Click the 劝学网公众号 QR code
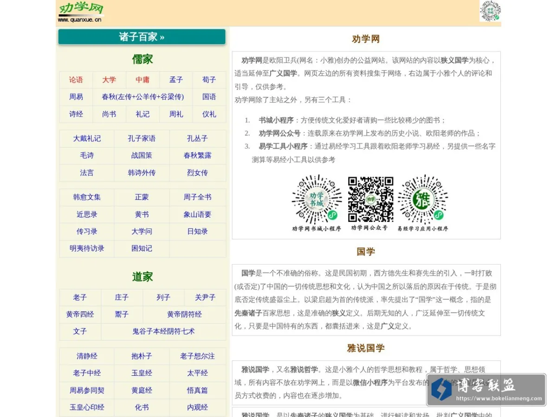Viewport: 557px width, 417px height. (370, 200)
